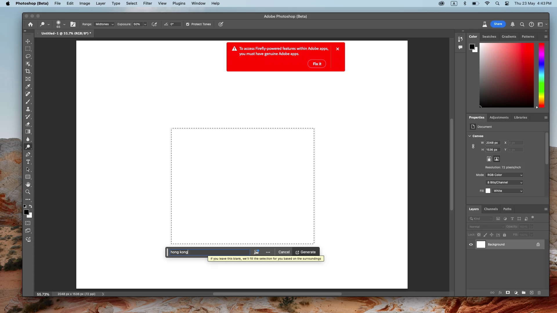Click the hue spectrum slider strip
This screenshot has height=313, width=557.
pyautogui.click(x=541, y=75)
